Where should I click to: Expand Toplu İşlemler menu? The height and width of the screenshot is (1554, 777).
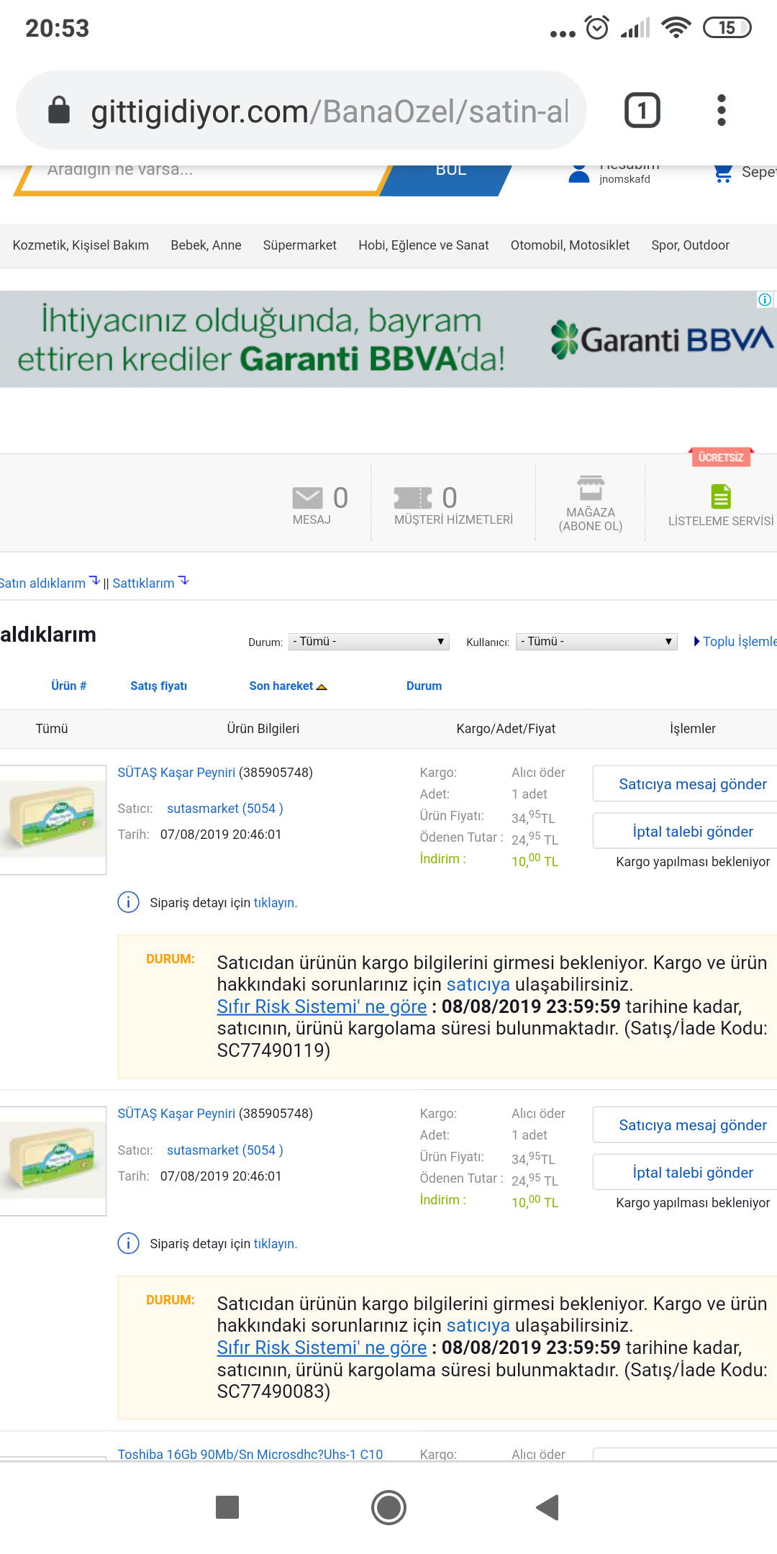coord(735,641)
